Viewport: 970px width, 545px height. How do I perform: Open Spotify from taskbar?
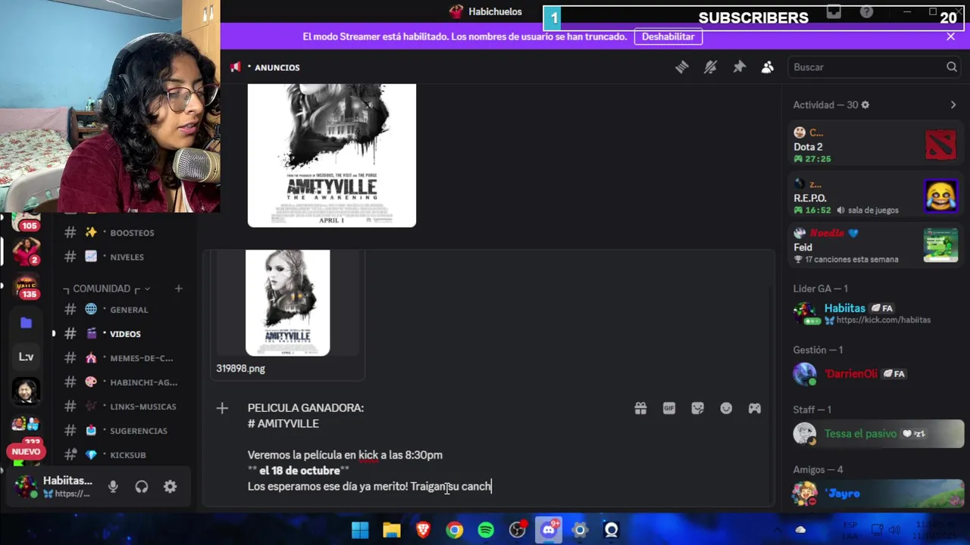[486, 530]
